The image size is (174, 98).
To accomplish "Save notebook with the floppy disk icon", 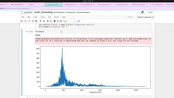I will click(21, 21).
